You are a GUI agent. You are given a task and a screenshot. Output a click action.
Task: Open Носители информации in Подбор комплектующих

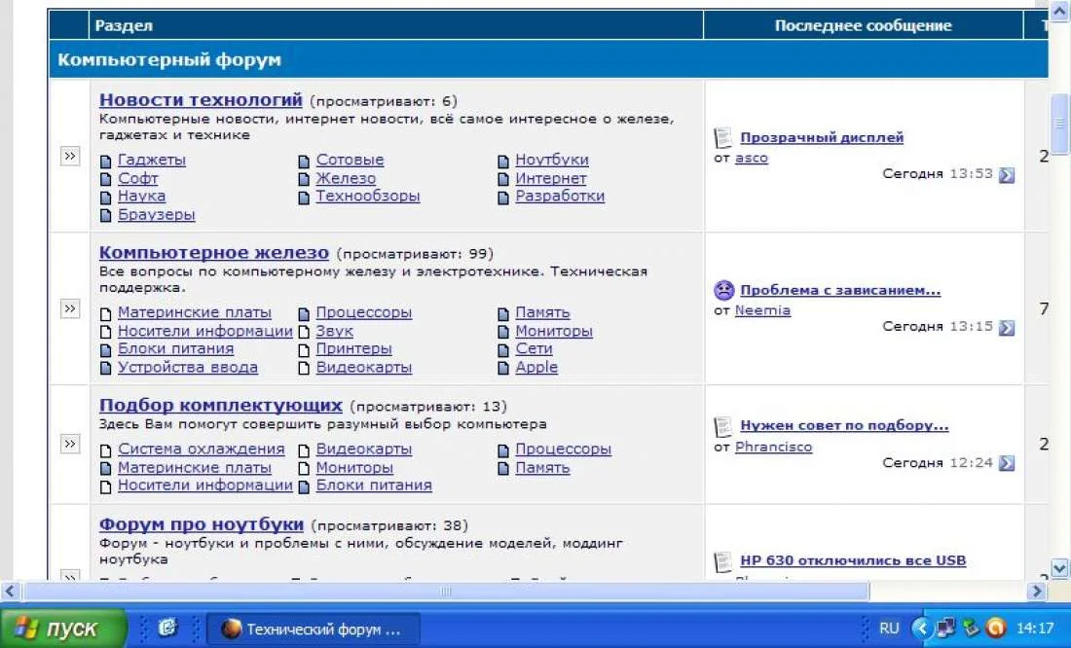click(x=204, y=486)
